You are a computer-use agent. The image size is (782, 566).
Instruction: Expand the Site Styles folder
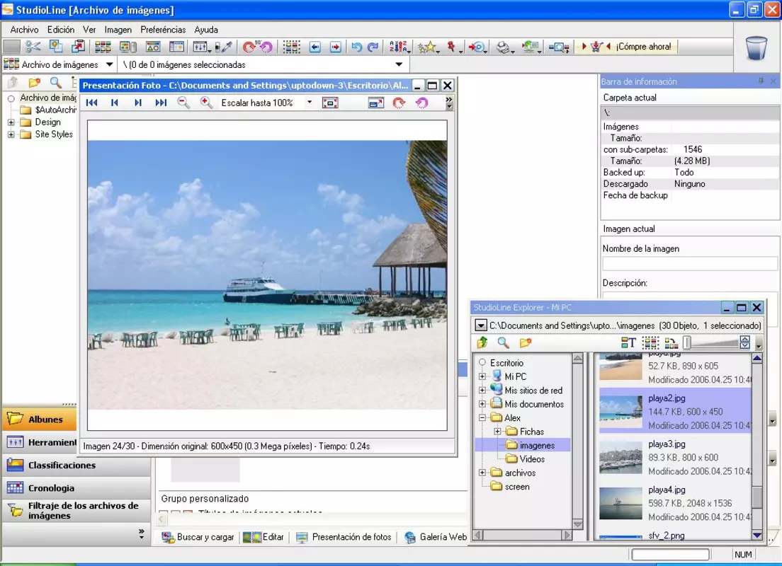coord(11,134)
